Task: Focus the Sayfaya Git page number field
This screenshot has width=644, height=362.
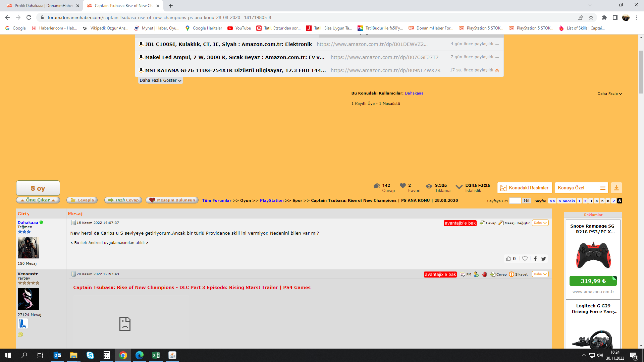Action: click(515, 201)
